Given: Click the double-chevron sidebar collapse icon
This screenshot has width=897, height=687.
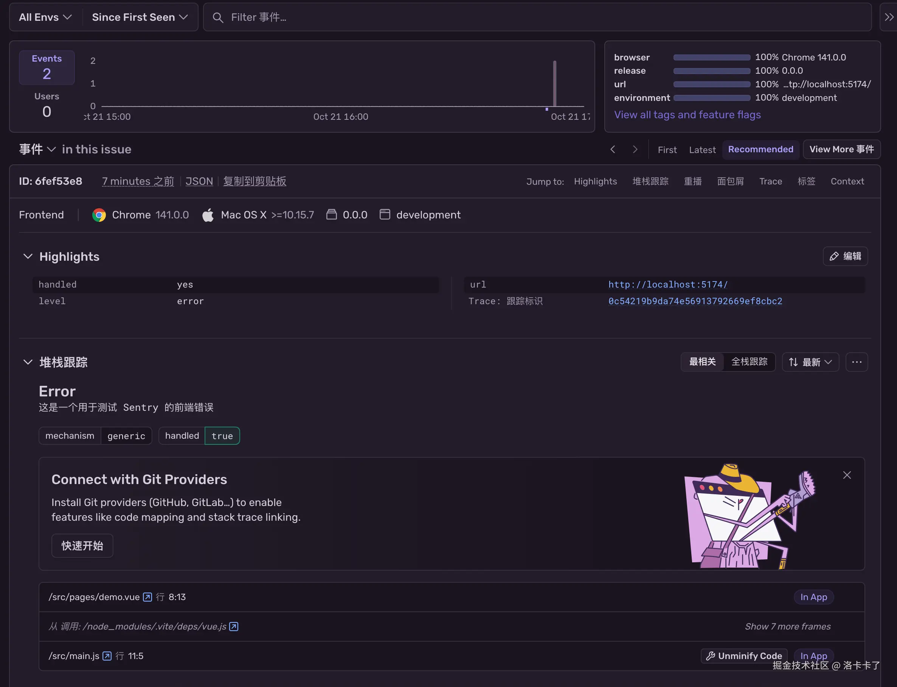Looking at the screenshot, I should click(x=889, y=17).
